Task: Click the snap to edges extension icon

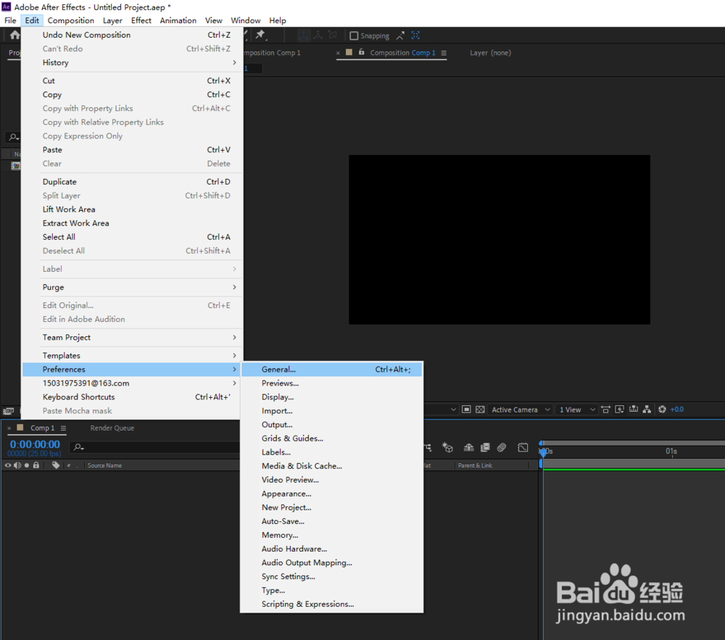Action: [x=400, y=36]
